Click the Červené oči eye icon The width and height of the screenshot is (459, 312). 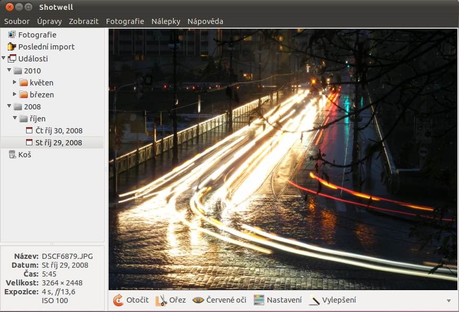[x=198, y=300]
